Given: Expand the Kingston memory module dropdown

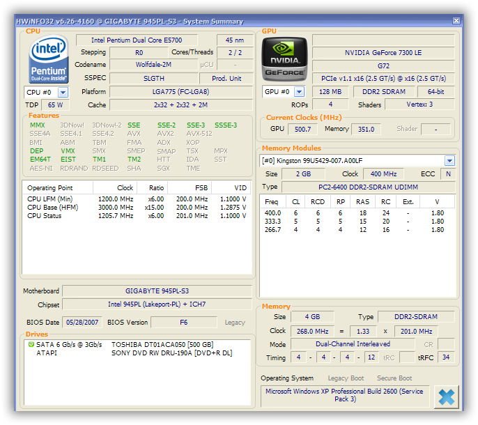Looking at the screenshot, I should pos(449,161).
